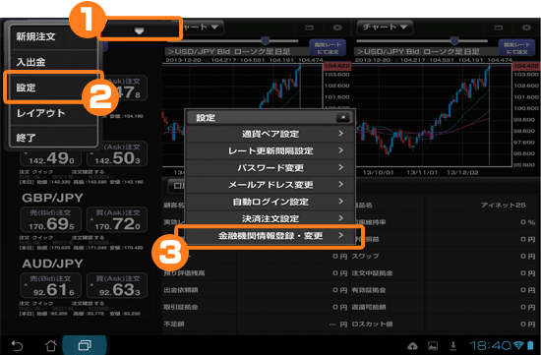Close the 設定 dialog
The height and width of the screenshot is (355, 541).
(343, 117)
